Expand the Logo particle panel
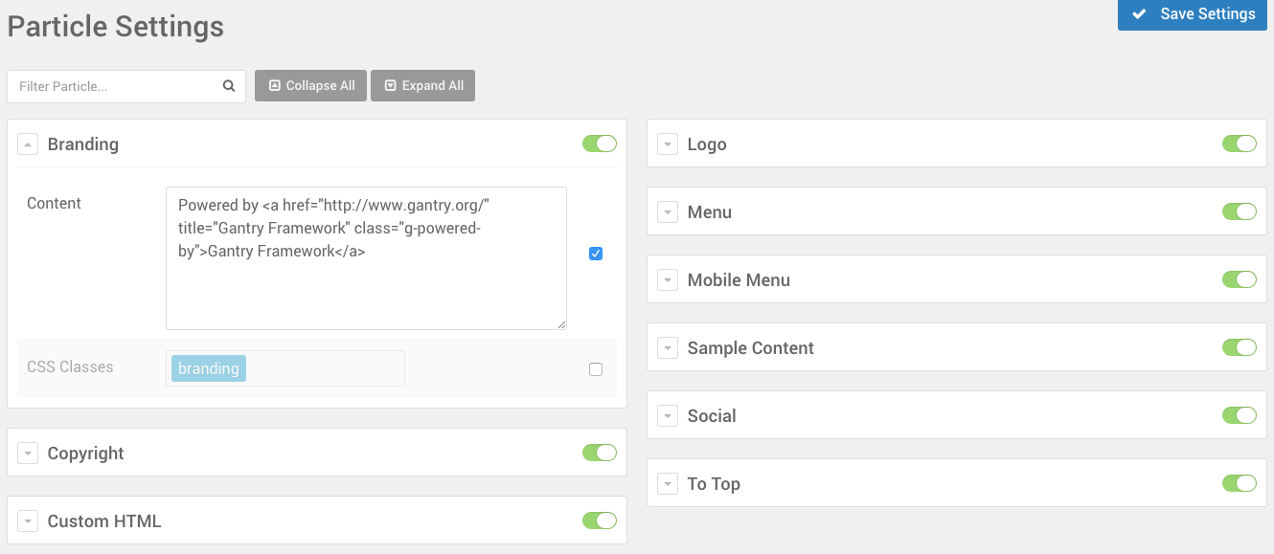This screenshot has width=1274, height=554. pos(668,144)
